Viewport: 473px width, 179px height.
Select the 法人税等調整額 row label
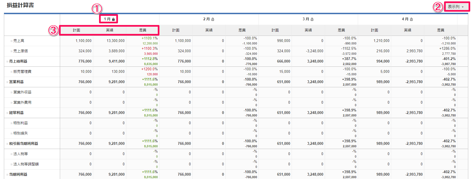[26, 164]
